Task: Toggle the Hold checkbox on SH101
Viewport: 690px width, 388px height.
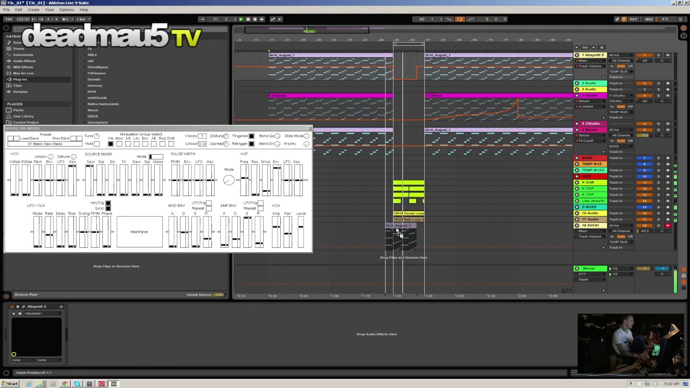Action: coord(96,144)
